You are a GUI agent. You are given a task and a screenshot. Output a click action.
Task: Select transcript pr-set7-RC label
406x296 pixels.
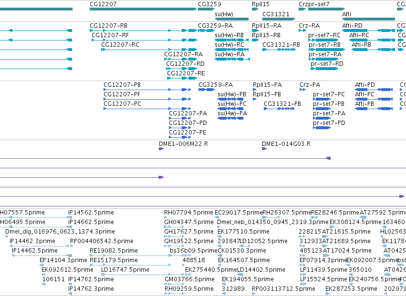click(x=324, y=35)
